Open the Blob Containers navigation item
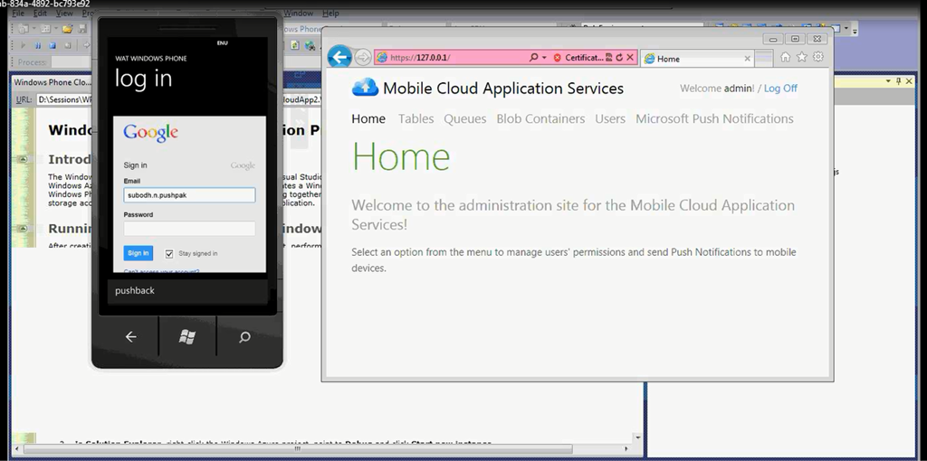The image size is (927, 461). click(540, 118)
